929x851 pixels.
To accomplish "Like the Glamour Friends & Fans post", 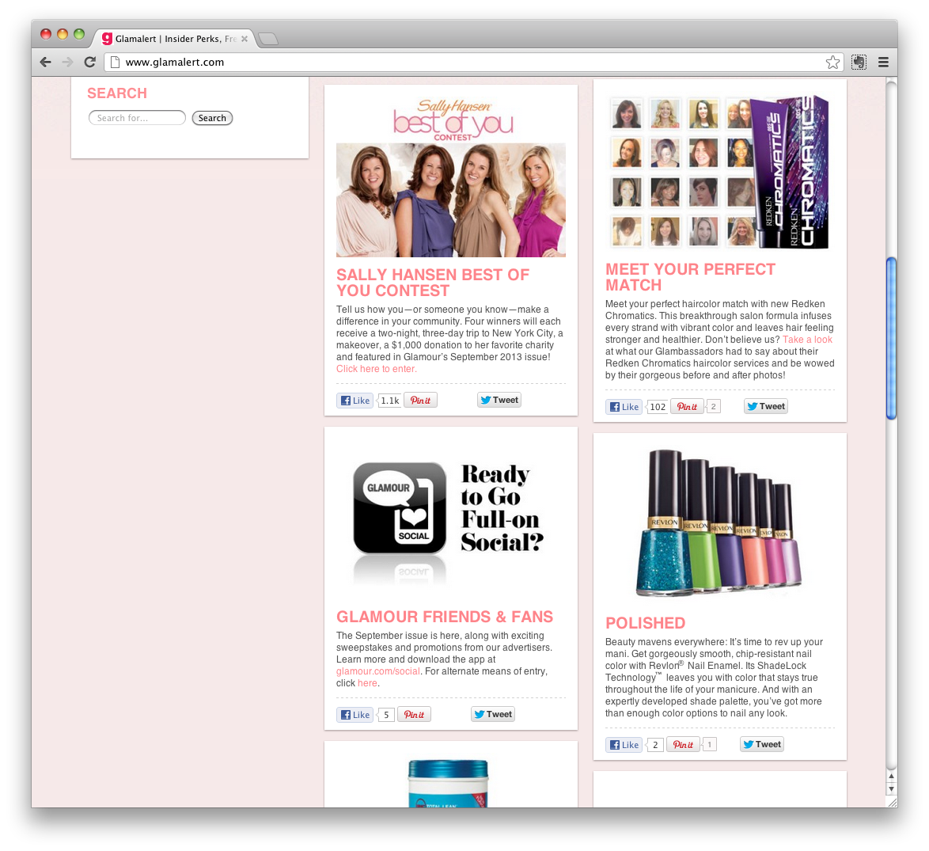I will coord(355,715).
